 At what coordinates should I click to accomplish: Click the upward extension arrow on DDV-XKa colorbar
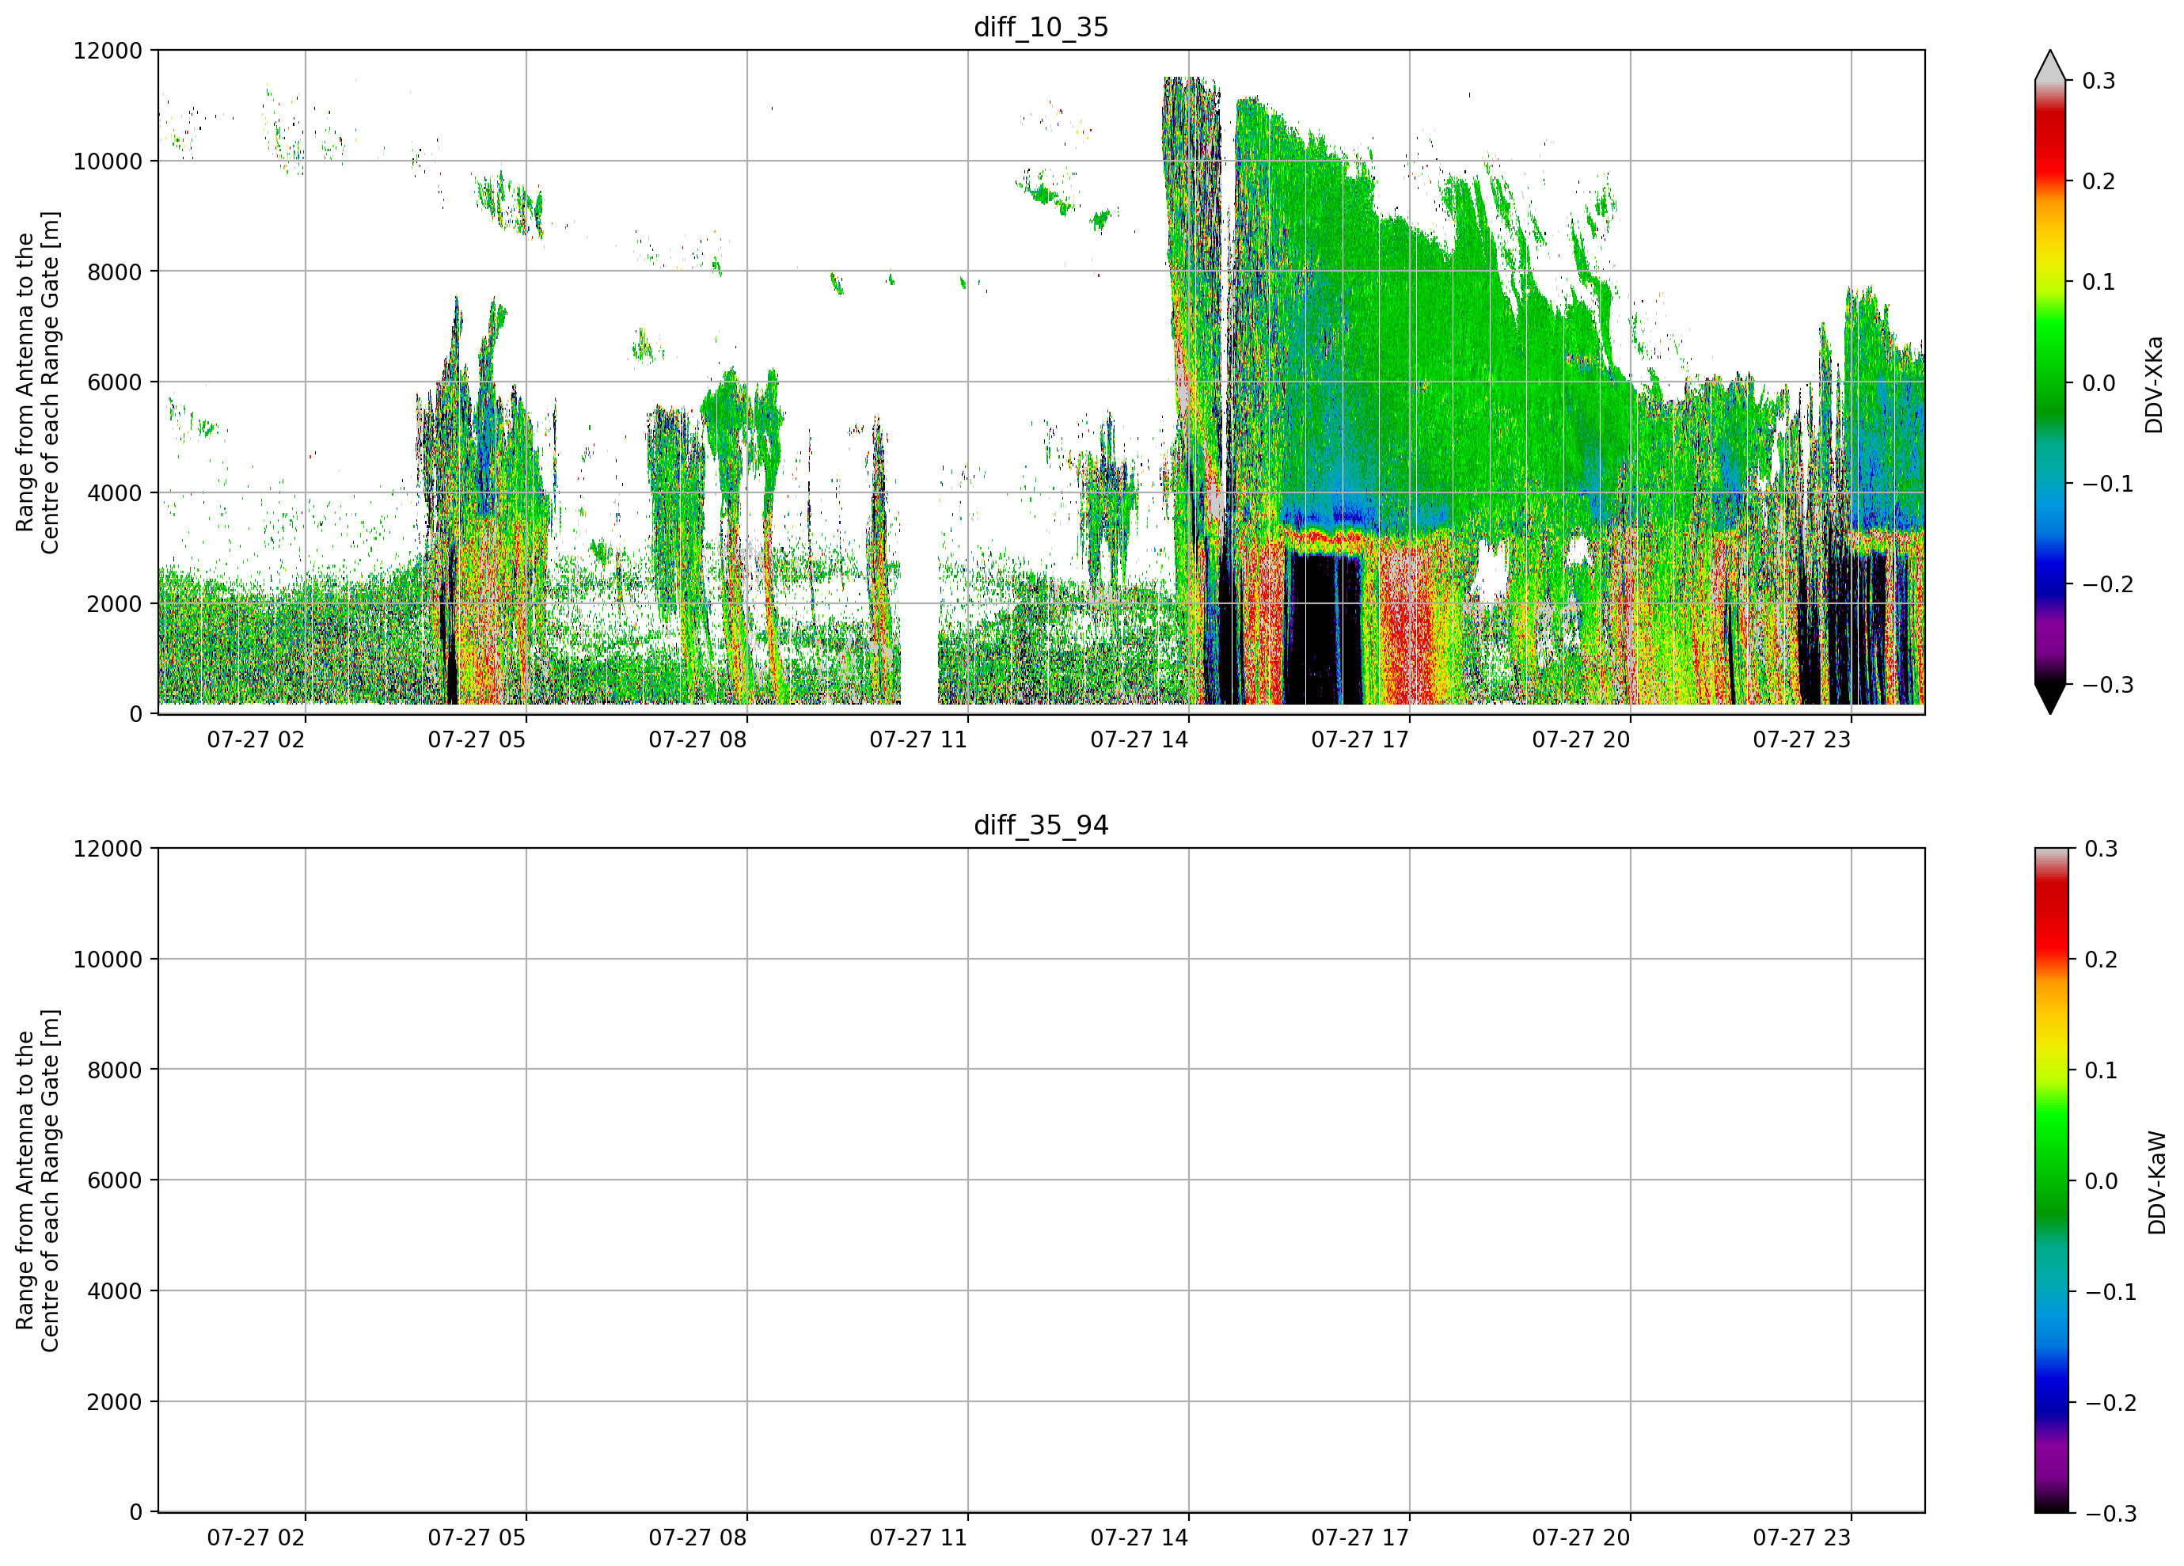coord(2050,65)
